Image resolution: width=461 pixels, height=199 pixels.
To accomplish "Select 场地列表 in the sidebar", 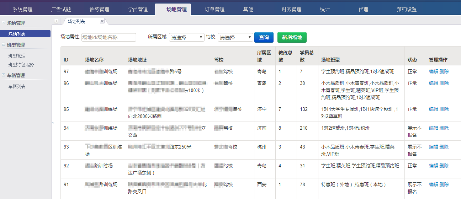I will [x=25, y=34].
